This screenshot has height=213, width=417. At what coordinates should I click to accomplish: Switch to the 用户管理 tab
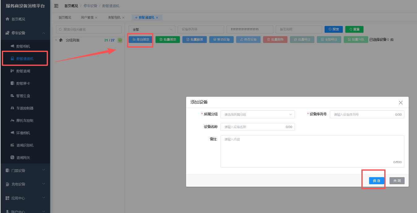(87, 18)
